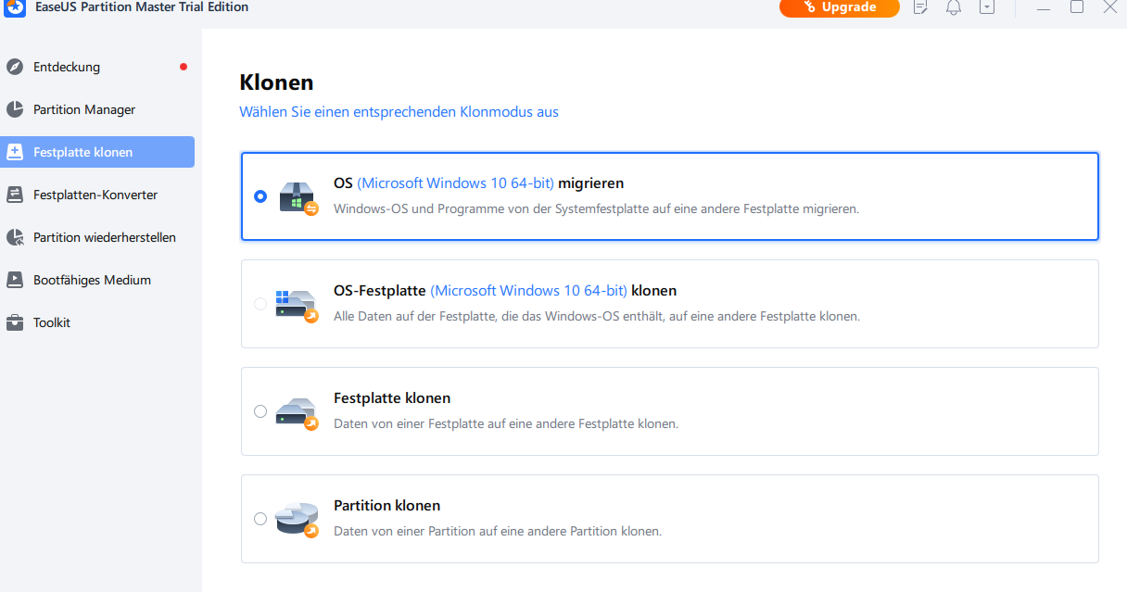Select the OS-Festplatte klonen radio button

click(x=260, y=304)
